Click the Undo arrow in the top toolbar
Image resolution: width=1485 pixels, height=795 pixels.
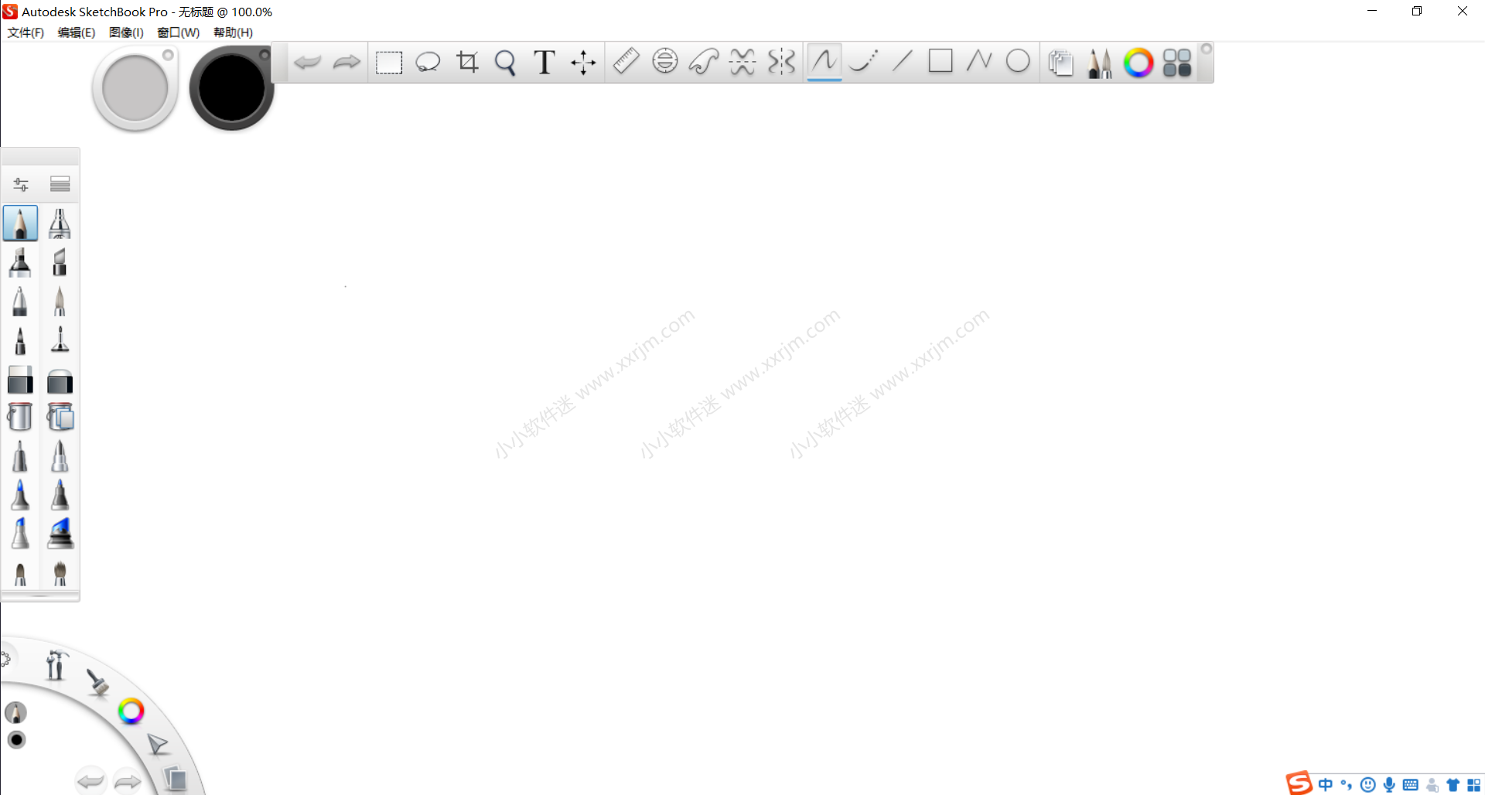click(x=308, y=62)
